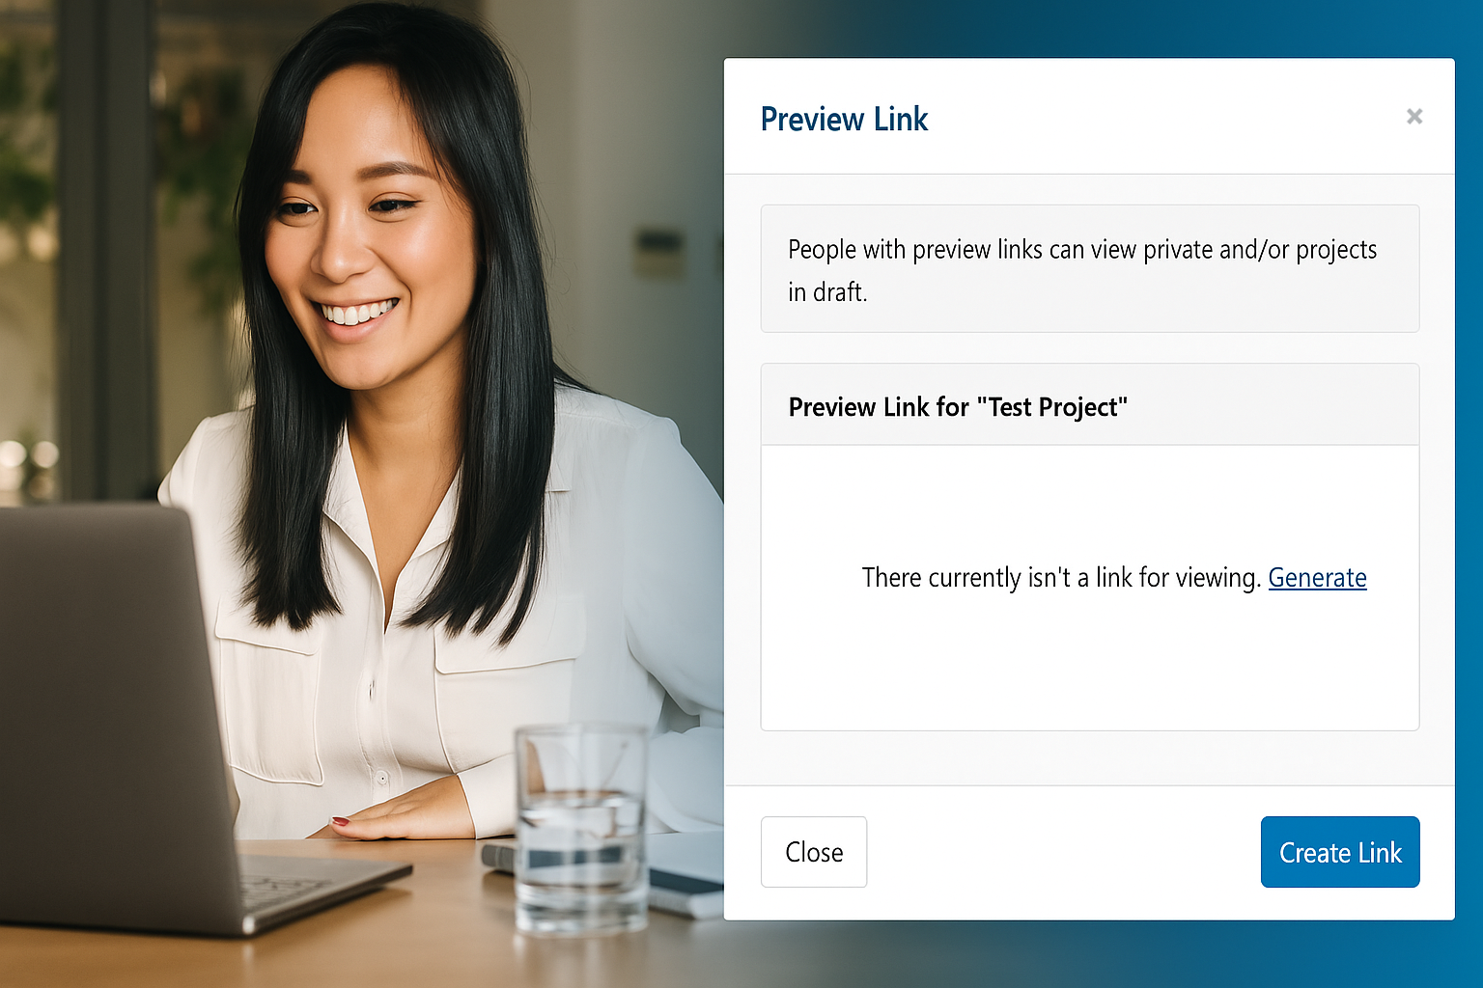Click the glass of water on the table
This screenshot has width=1483, height=988.
click(580, 828)
